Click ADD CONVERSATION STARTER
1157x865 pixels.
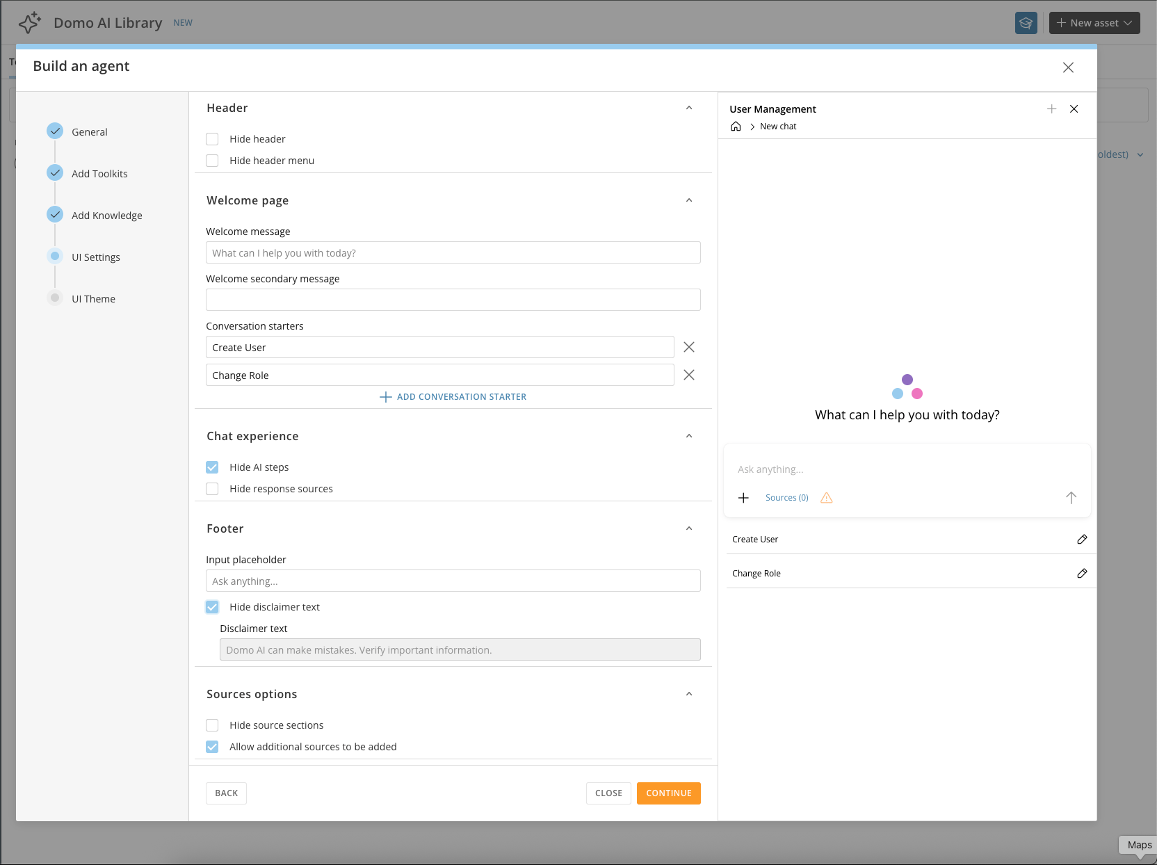[453, 397]
